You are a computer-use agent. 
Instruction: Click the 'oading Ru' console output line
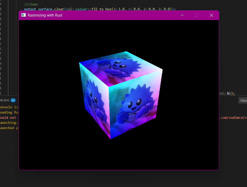(x=9, y=112)
